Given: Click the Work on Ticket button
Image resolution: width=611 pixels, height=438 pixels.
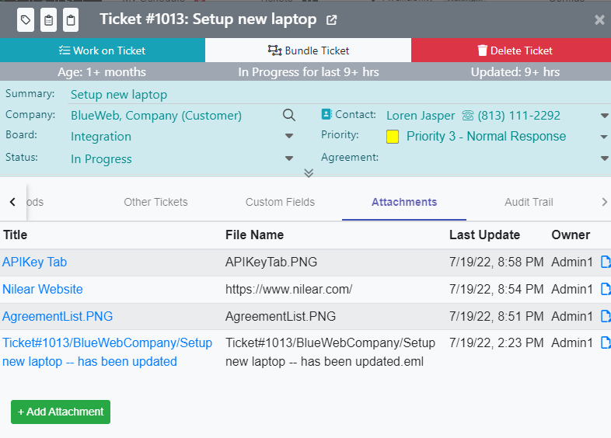Looking at the screenshot, I should (103, 50).
